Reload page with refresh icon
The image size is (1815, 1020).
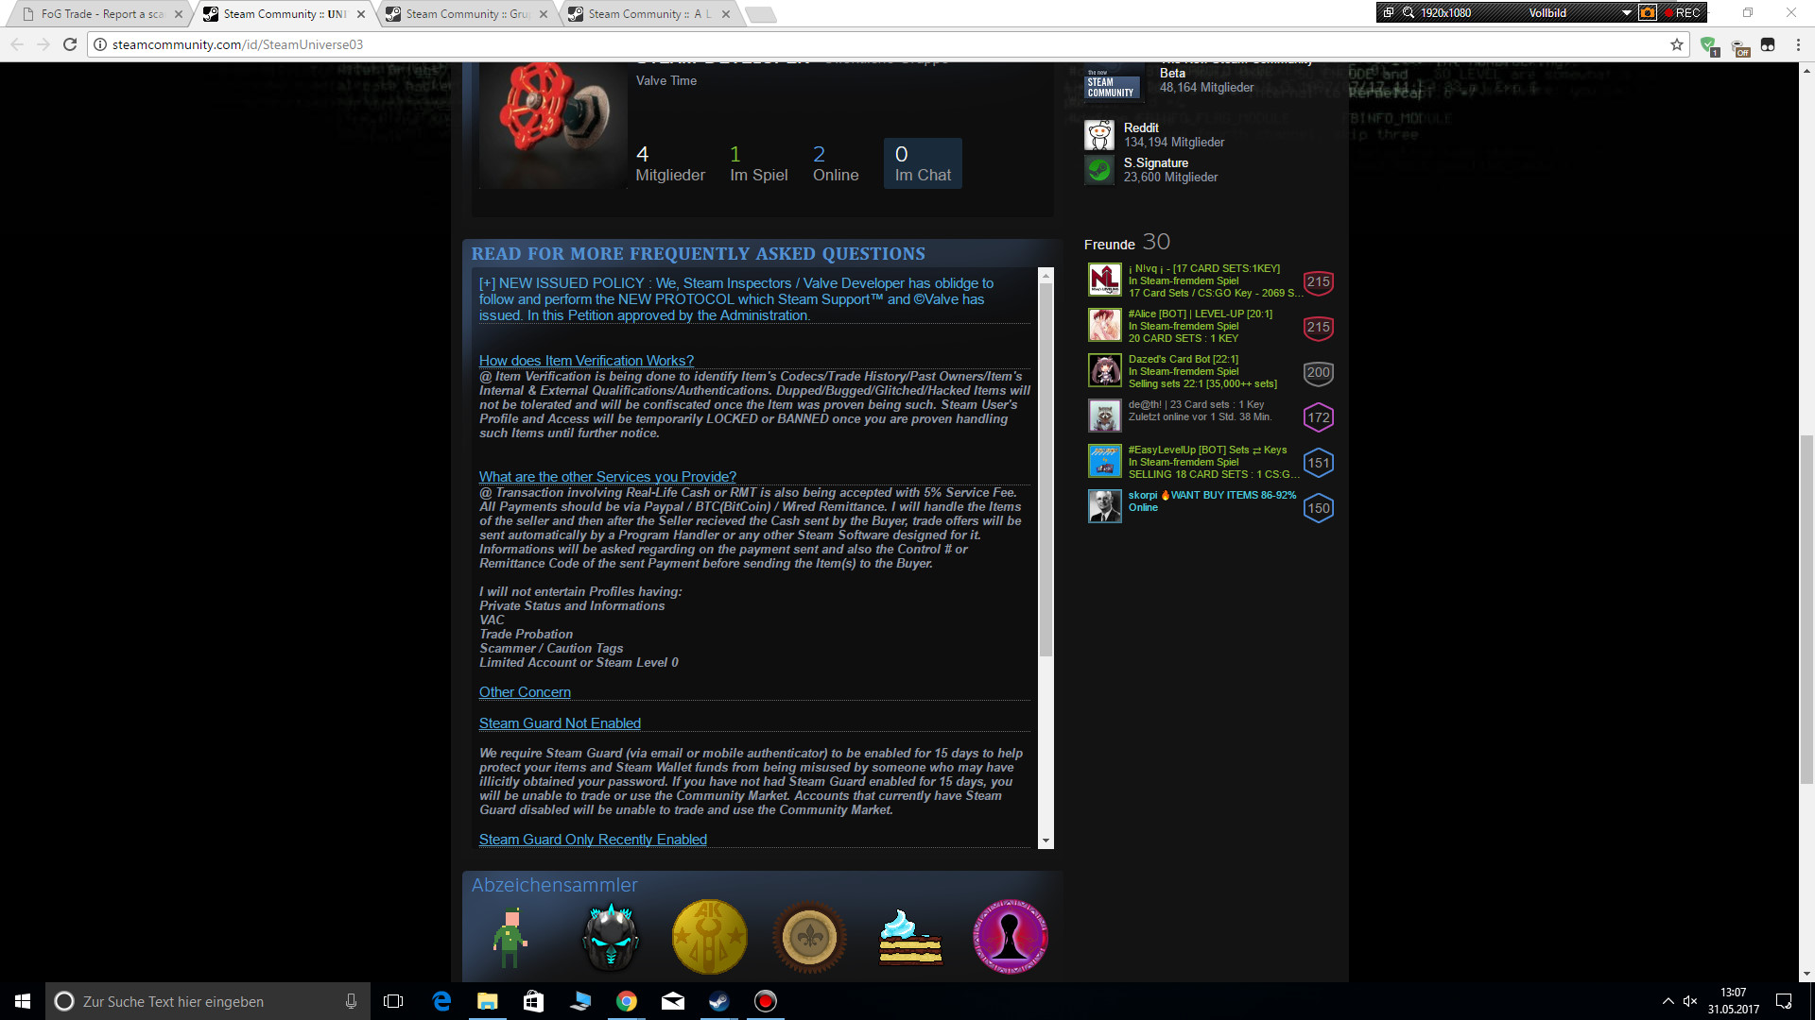tap(69, 44)
